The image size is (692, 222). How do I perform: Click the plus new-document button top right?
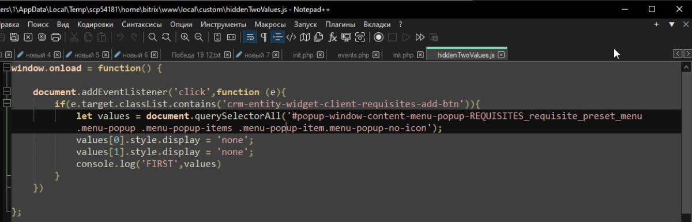656,24
